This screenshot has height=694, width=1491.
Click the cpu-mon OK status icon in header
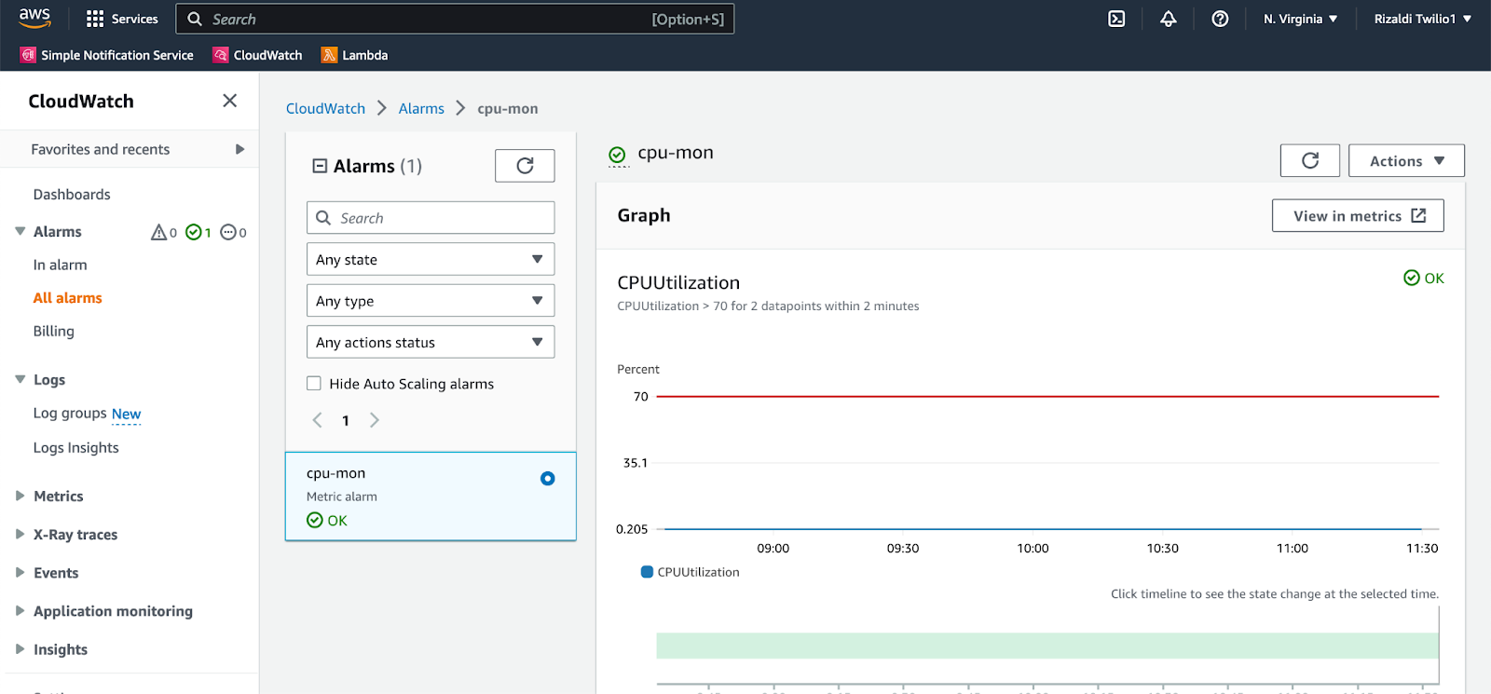pos(617,155)
